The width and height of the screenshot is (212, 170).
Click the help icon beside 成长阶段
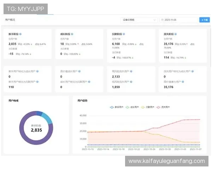pos(72,34)
